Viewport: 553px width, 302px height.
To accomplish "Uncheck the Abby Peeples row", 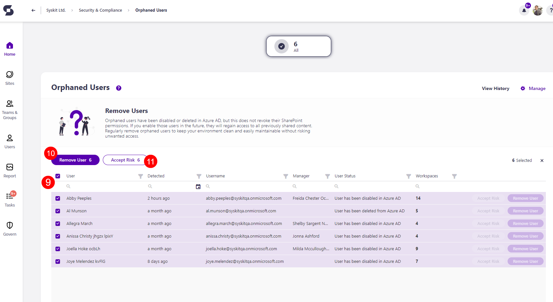I will [58, 198].
